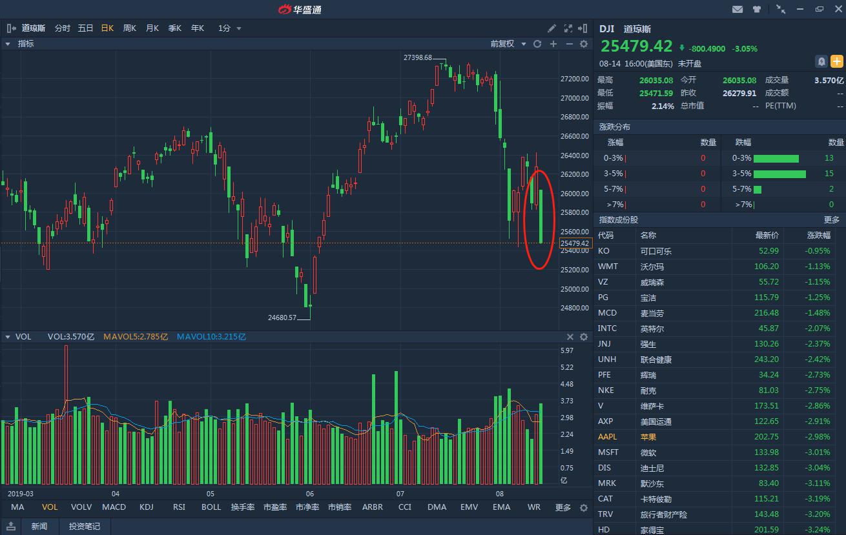Show the WR indicator
The height and width of the screenshot is (535, 846).
534,507
